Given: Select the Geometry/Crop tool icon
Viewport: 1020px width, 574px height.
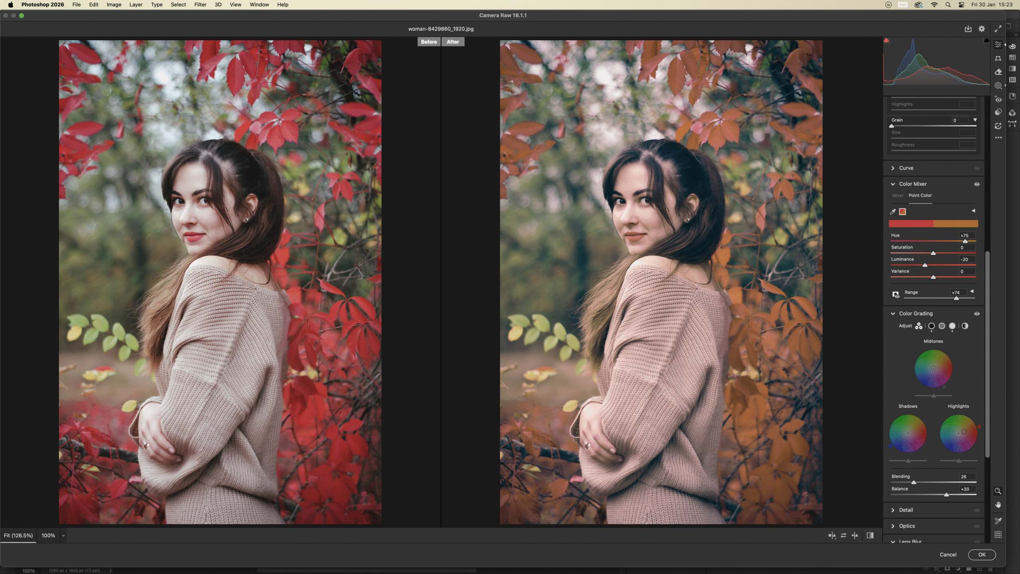Looking at the screenshot, I should click(998, 58).
